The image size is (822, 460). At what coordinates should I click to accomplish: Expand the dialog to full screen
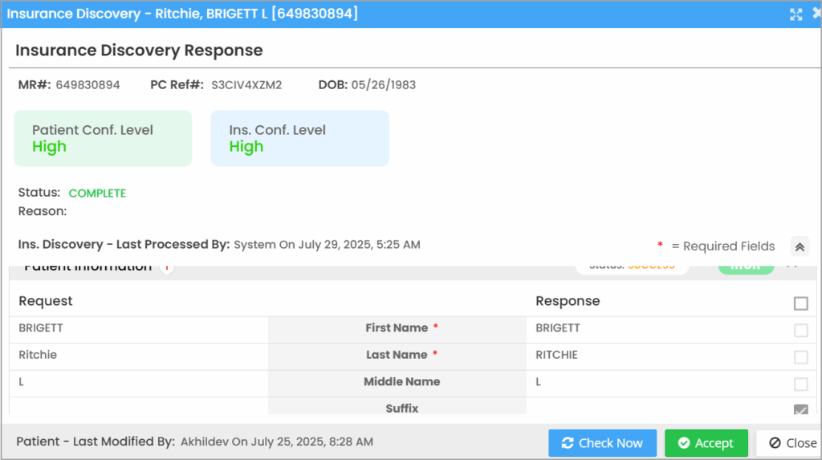[x=796, y=14]
